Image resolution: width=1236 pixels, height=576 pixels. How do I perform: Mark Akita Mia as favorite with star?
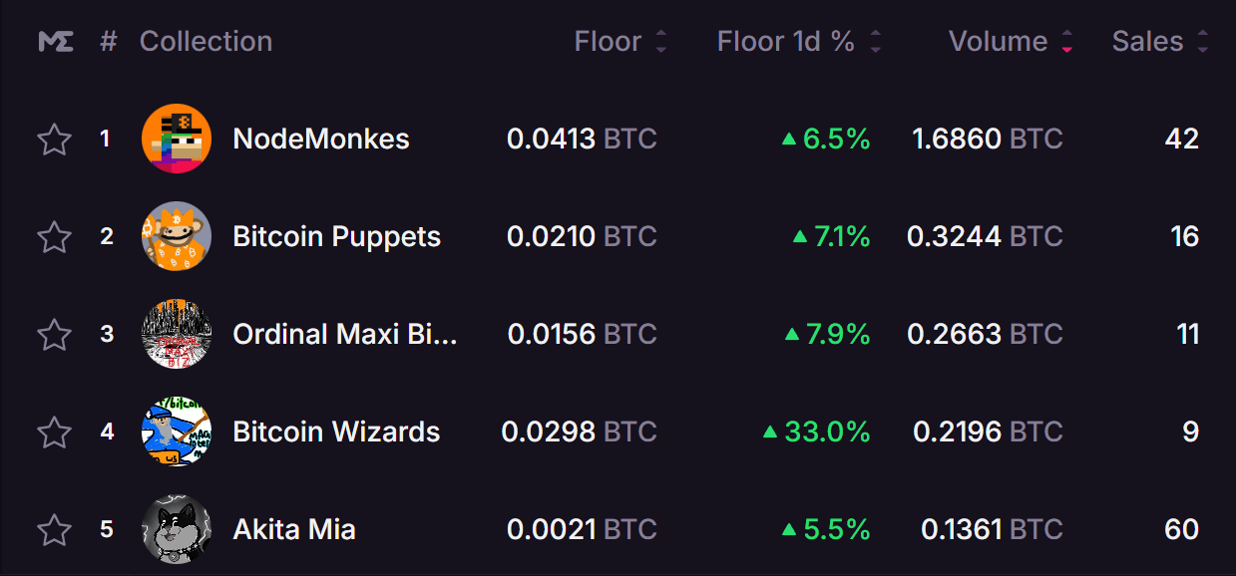54,530
